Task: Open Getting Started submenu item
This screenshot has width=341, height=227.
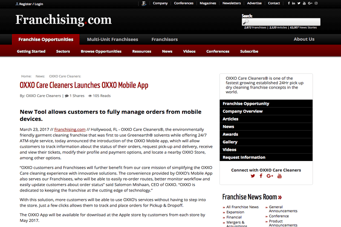Action: click(31, 52)
